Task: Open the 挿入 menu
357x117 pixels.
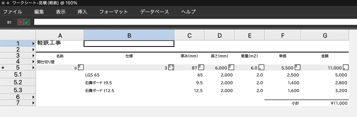Action: [82, 12]
